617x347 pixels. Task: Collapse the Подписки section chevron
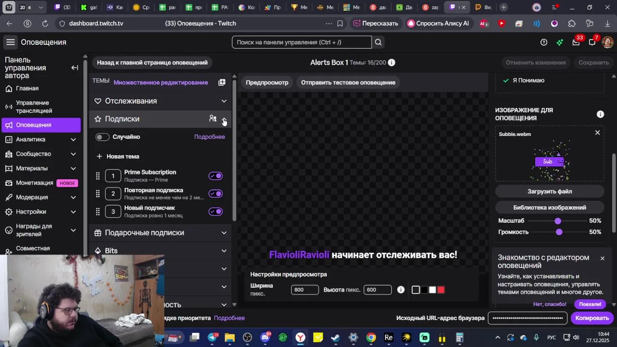[224, 119]
